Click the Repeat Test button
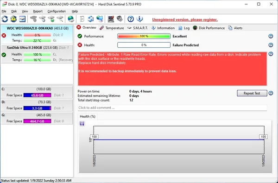This screenshot has height=183, width=278. (252, 93)
